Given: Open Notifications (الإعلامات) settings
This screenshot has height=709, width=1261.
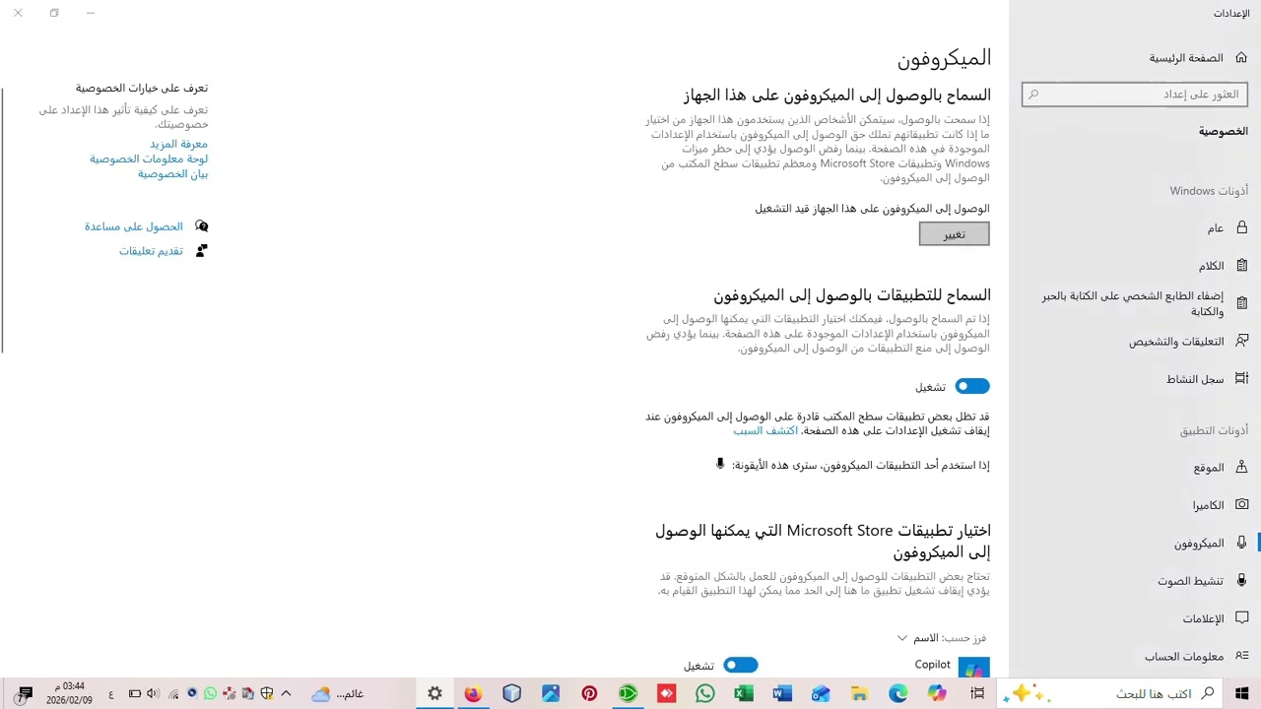Looking at the screenshot, I should point(1135,618).
